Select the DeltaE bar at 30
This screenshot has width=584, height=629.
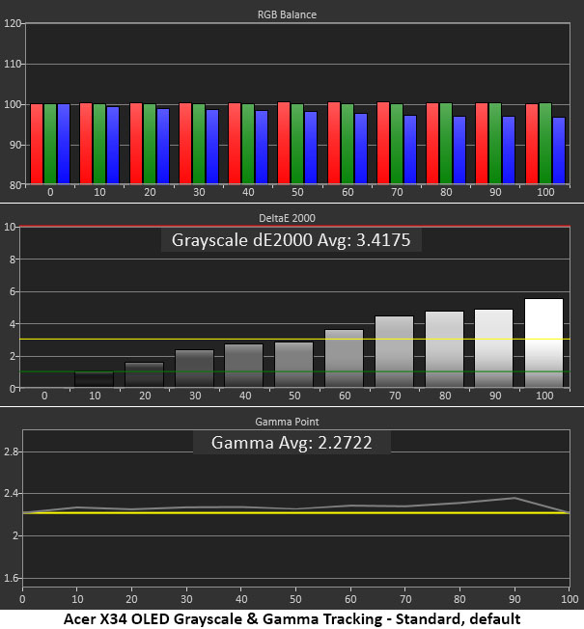coord(195,369)
